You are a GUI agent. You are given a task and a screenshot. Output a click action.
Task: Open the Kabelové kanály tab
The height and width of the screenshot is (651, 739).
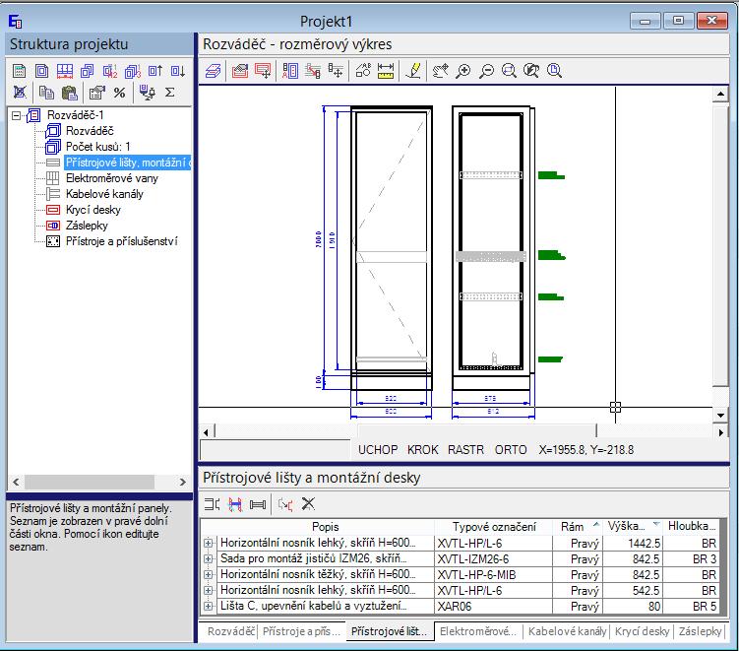pyautogui.click(x=567, y=631)
